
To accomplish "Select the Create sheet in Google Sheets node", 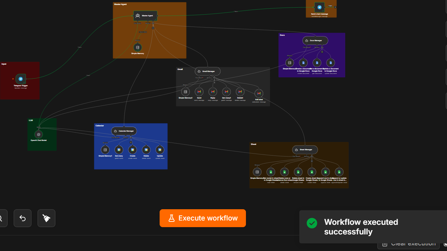I will [312, 172].
